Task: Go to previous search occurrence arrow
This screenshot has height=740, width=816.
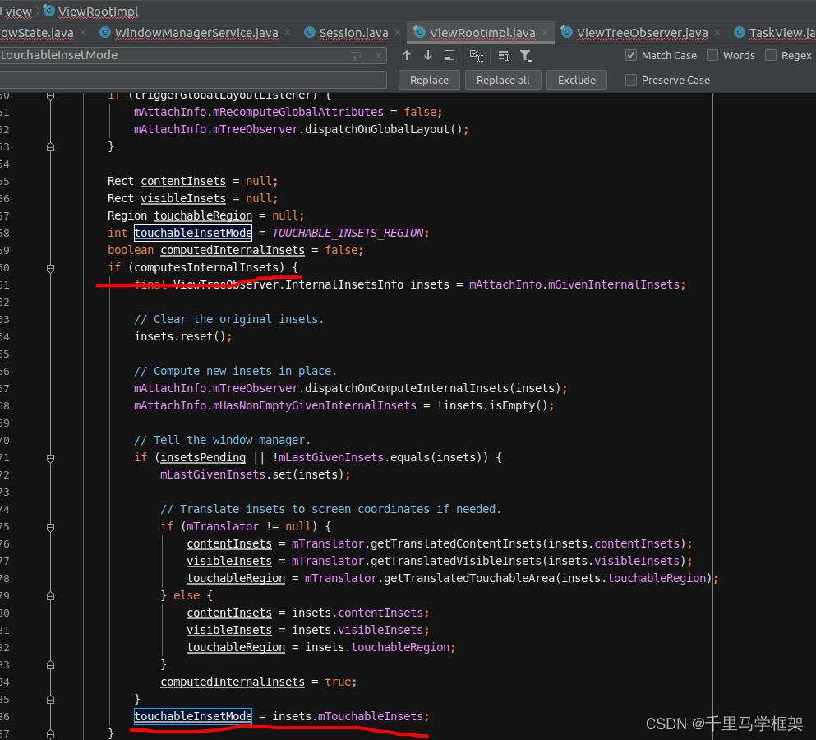Action: click(406, 55)
